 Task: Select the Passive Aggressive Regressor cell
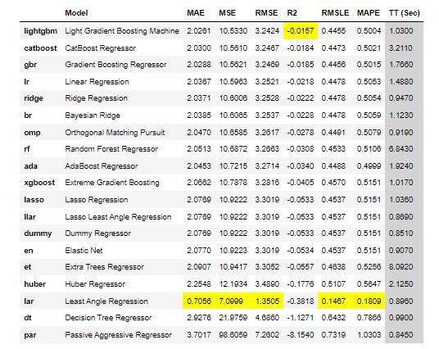click(118, 335)
